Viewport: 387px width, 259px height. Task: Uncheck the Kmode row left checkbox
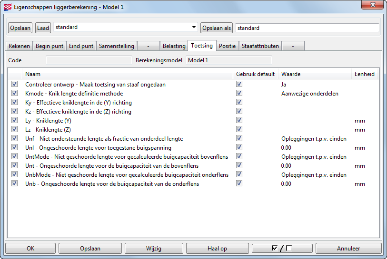[15, 93]
